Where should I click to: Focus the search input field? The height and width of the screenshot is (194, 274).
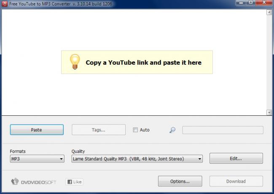(x=223, y=130)
